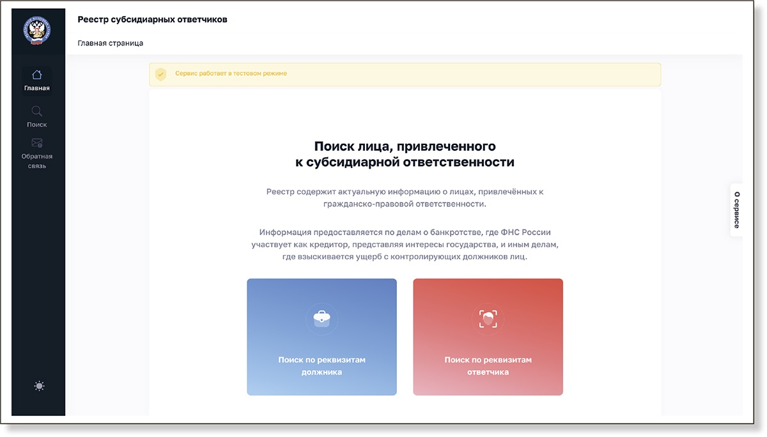Screen dimensions: 767x437
Task: Click the envelope feedback icon
Action: pyautogui.click(x=37, y=143)
